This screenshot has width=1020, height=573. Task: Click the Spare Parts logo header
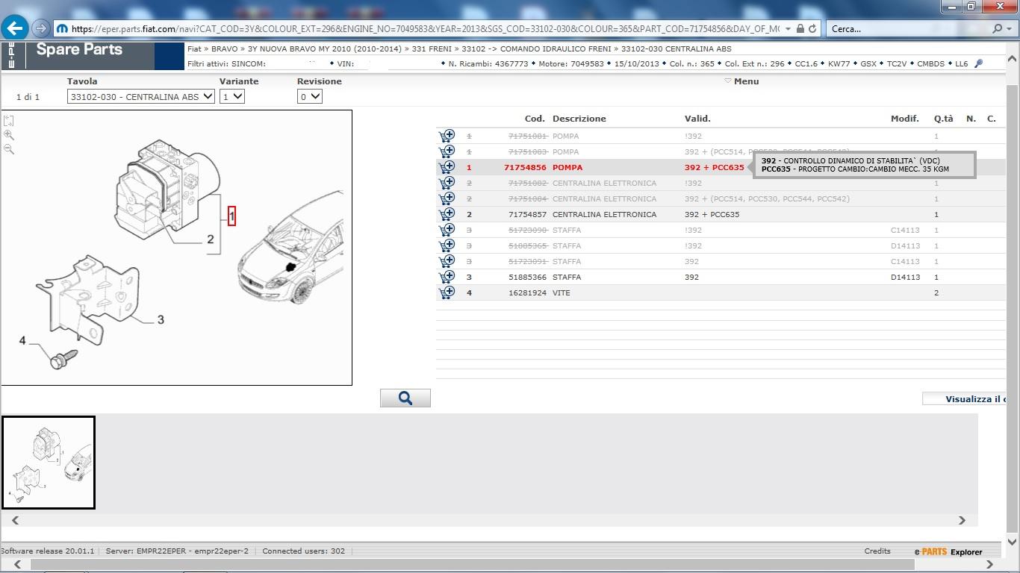(x=79, y=50)
